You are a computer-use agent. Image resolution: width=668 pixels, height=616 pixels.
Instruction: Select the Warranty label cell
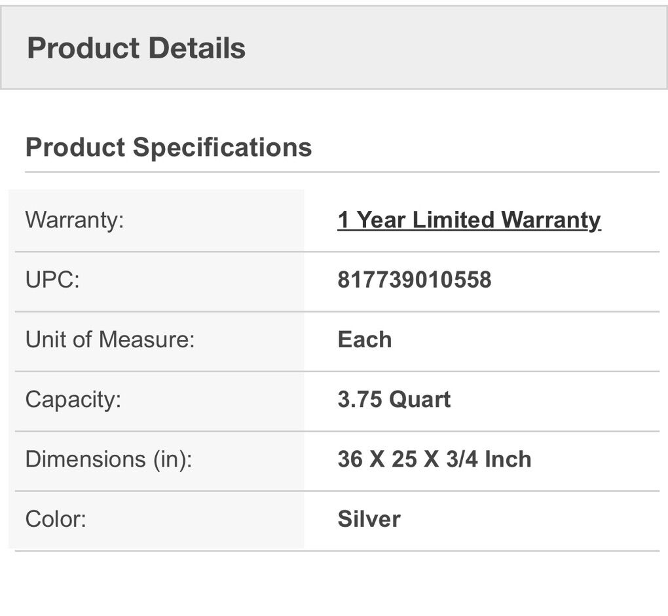click(x=74, y=220)
